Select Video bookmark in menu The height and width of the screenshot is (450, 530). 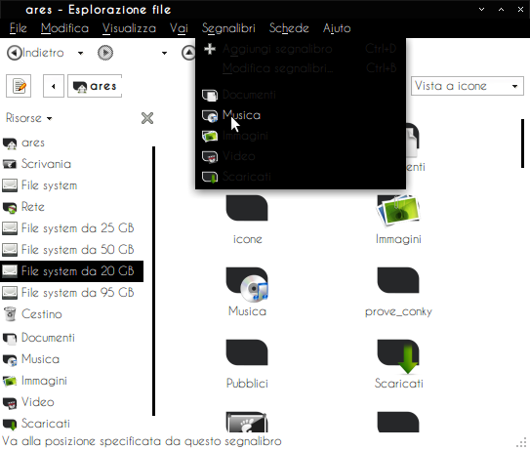(301, 156)
